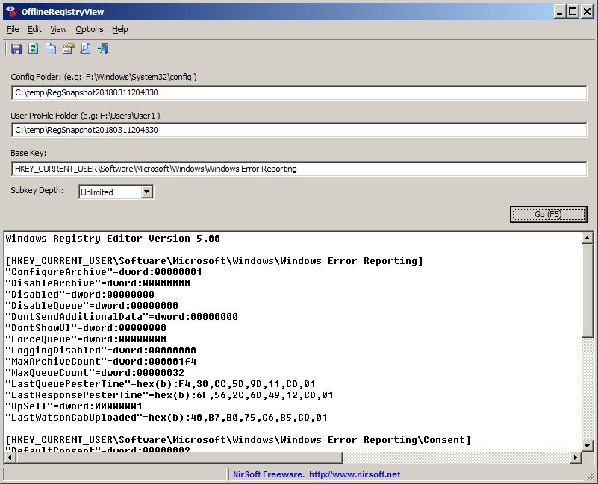Click inside the Base Key field
The width and height of the screenshot is (598, 484).
click(299, 169)
